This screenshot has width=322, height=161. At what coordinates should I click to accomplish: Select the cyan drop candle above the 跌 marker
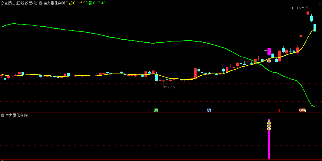coord(156,77)
